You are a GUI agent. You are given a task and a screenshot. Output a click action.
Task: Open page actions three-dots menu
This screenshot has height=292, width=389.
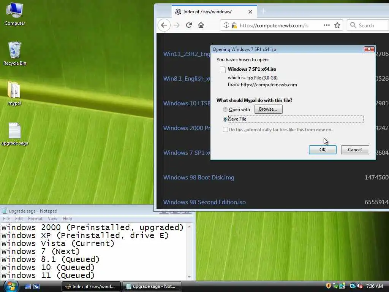pyautogui.click(x=327, y=25)
